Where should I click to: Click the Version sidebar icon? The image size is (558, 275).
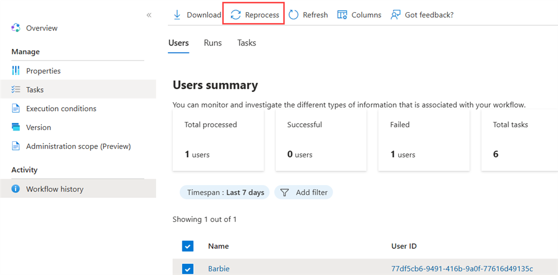16,127
